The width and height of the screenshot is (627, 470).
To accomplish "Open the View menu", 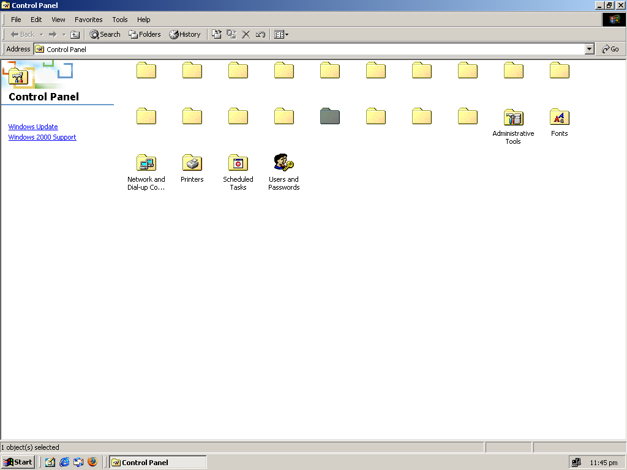I will (58, 20).
